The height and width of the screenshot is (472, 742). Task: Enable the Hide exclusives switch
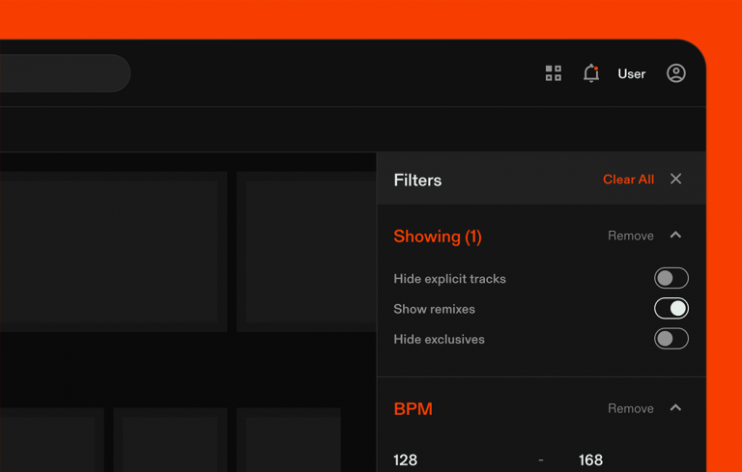(x=671, y=339)
